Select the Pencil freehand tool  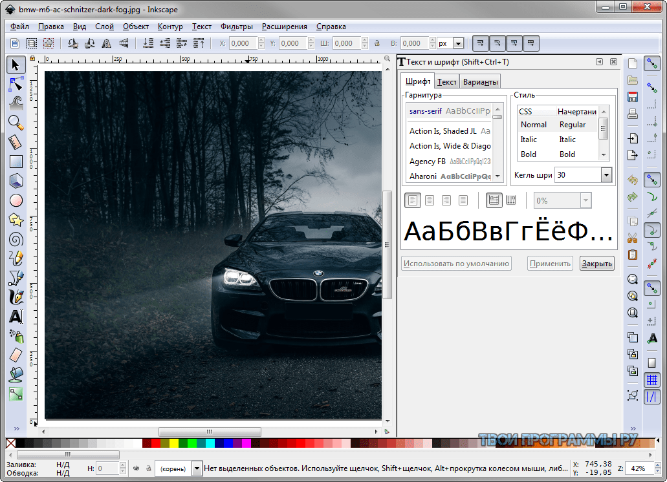tap(16, 258)
